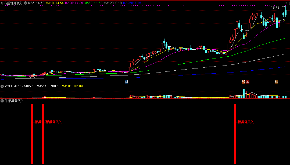Click the volume MA5: 488780.53 label
290x165 pixels.
[x=49, y=86]
